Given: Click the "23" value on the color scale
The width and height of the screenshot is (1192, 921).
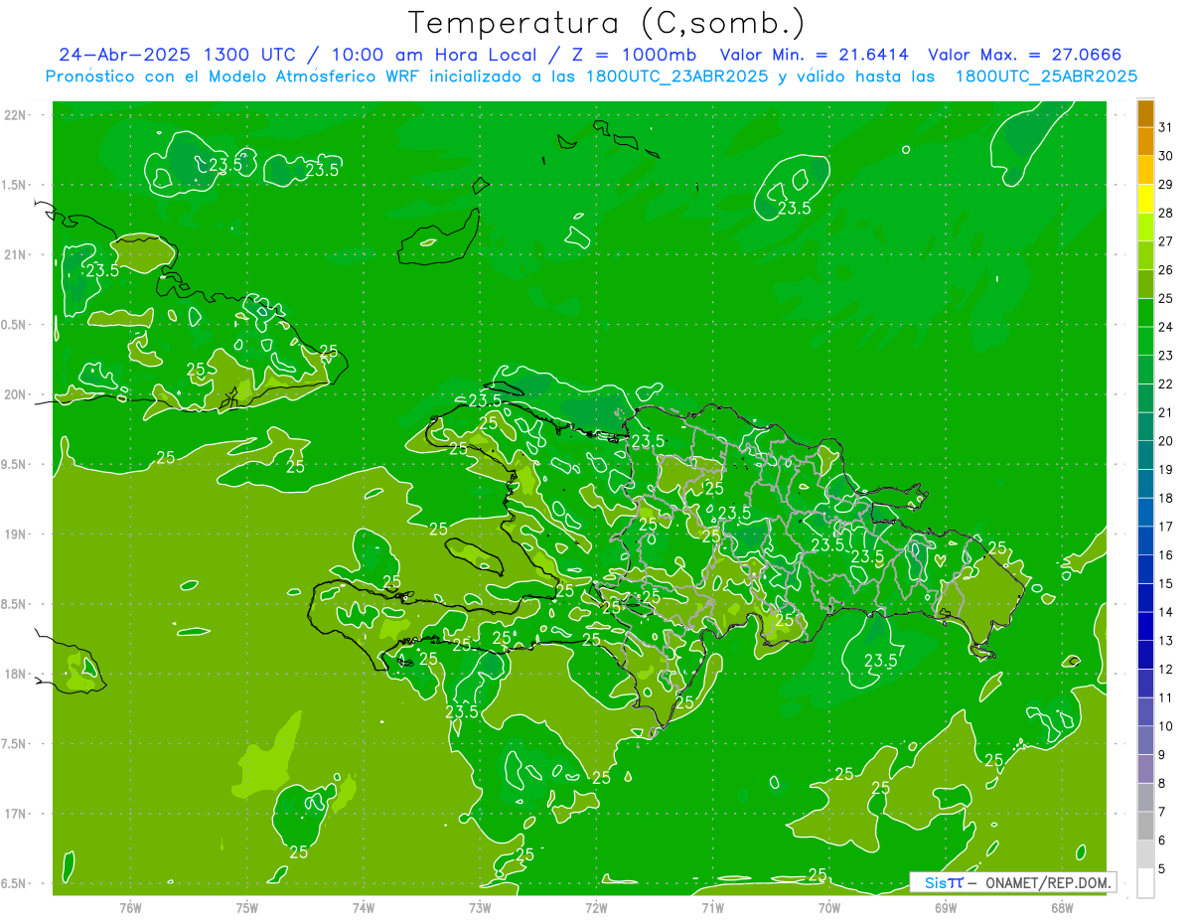Looking at the screenshot, I should 1166,356.
